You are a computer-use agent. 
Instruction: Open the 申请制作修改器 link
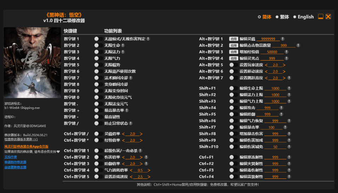click(15, 162)
